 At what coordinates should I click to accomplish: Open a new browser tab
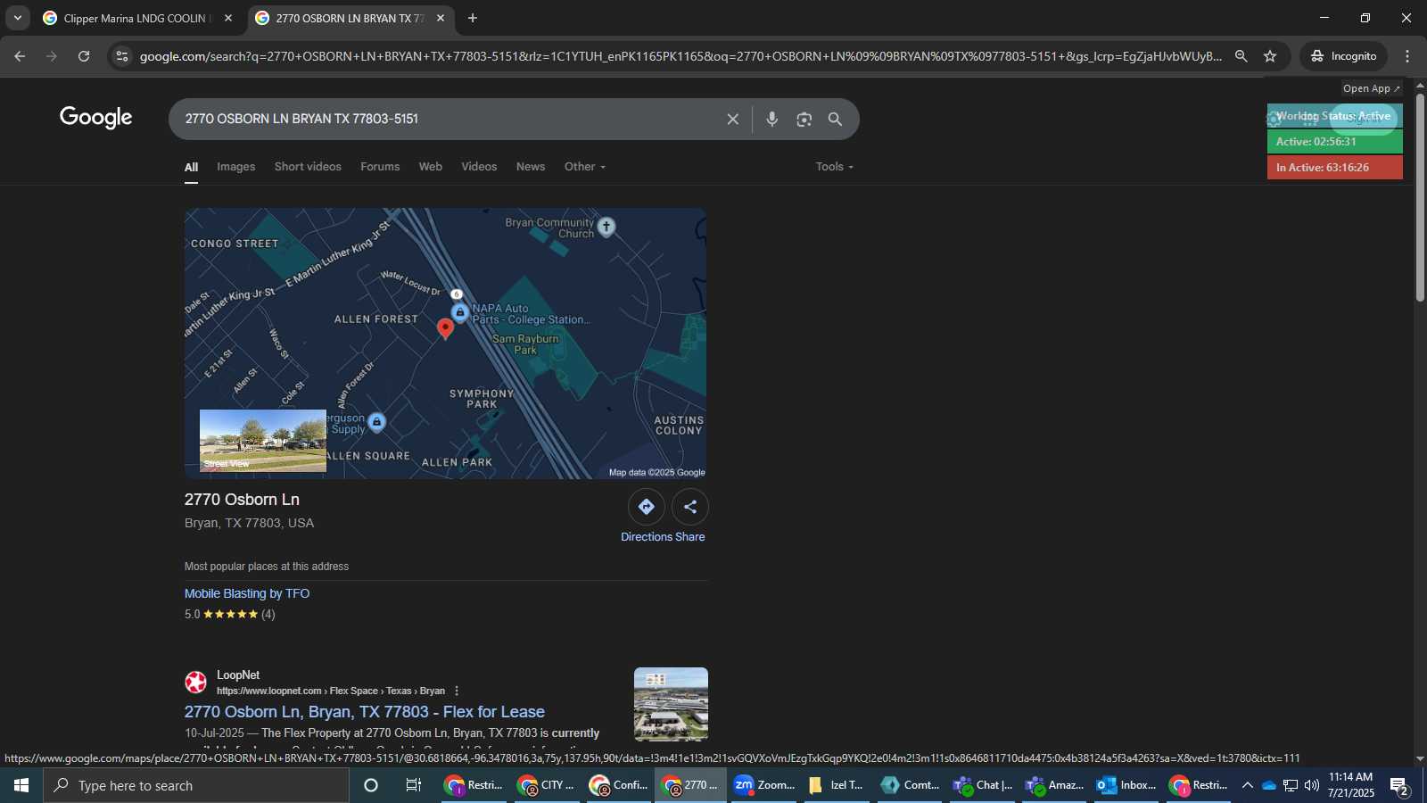(x=473, y=18)
